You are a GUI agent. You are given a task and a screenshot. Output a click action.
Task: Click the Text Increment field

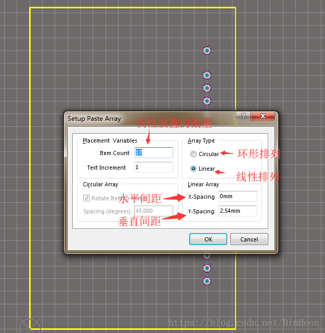tap(153, 168)
